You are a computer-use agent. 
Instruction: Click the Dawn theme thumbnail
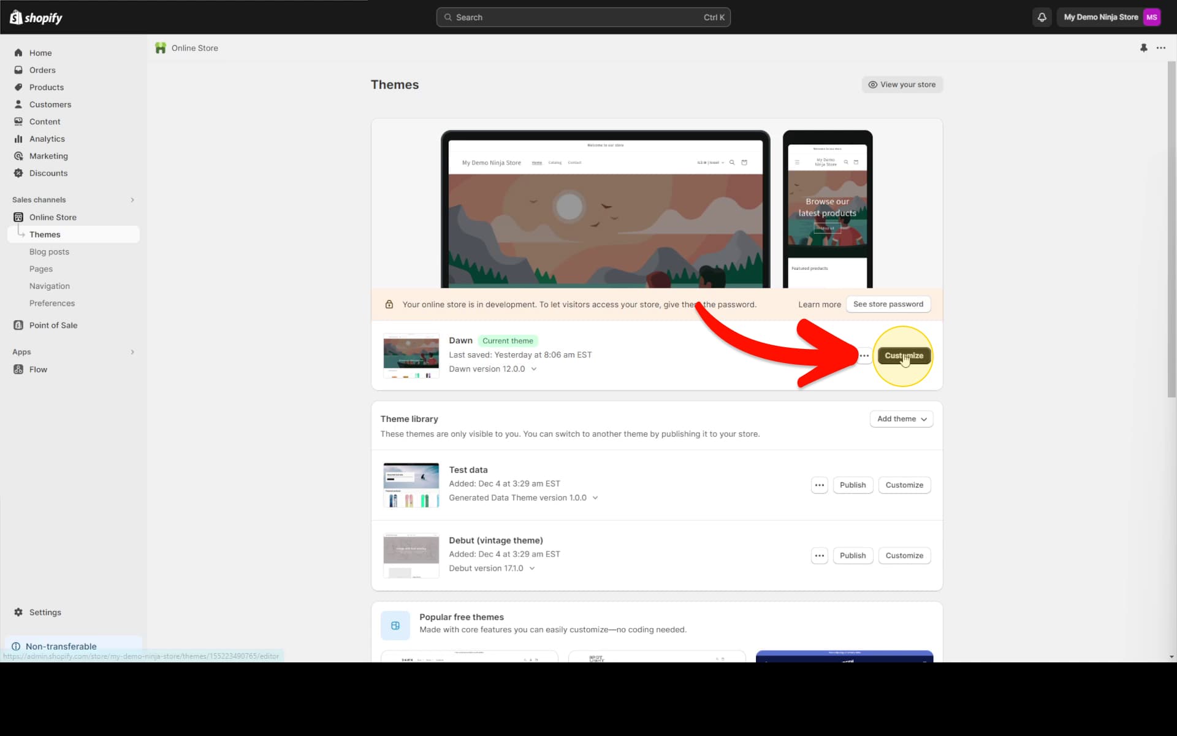coord(411,356)
